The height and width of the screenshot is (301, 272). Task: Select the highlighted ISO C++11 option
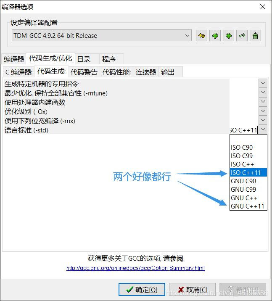248,173
